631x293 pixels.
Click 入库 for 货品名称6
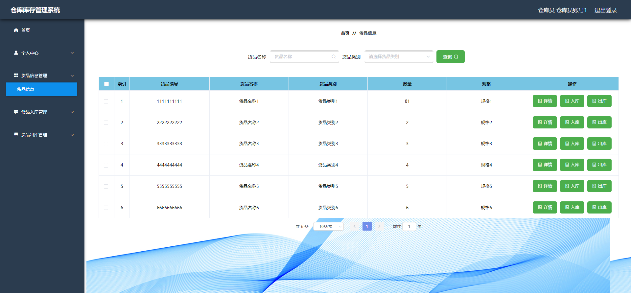[x=572, y=207]
